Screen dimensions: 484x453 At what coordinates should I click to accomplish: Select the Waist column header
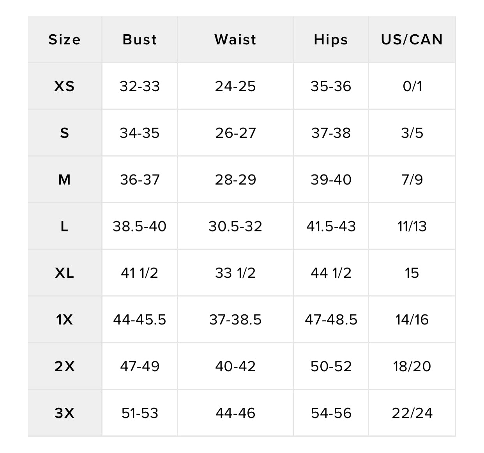(x=235, y=40)
